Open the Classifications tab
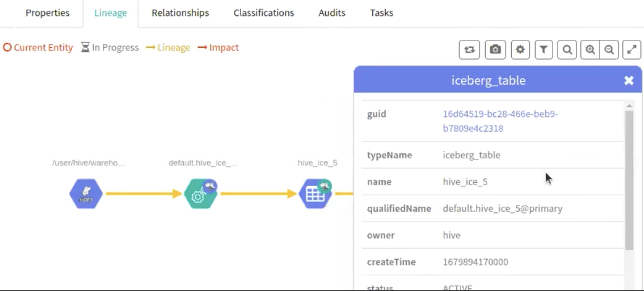 pyautogui.click(x=264, y=13)
